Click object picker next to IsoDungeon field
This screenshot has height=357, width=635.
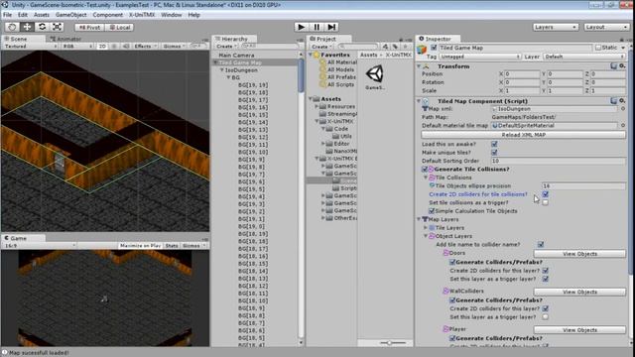click(x=623, y=109)
